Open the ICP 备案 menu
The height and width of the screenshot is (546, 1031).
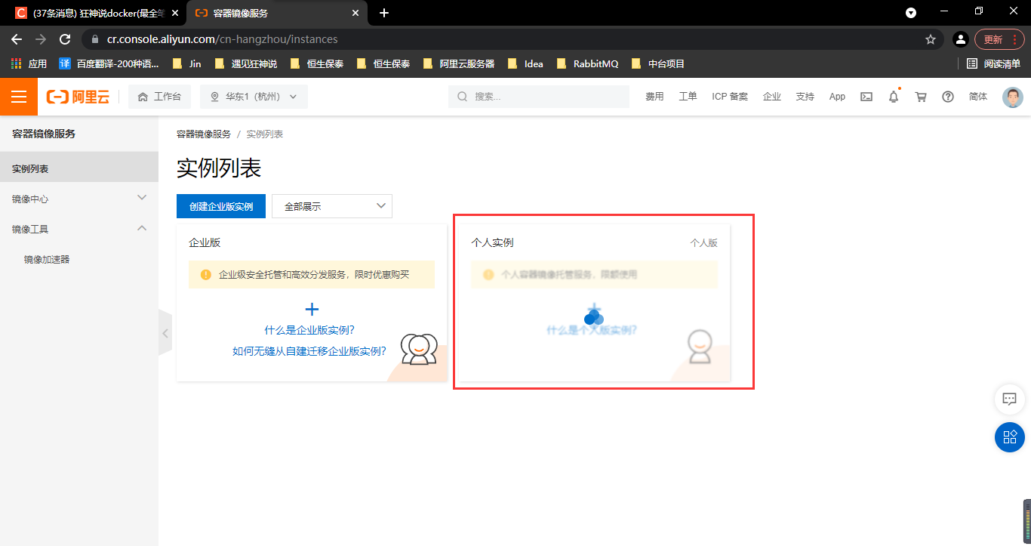pyautogui.click(x=730, y=97)
